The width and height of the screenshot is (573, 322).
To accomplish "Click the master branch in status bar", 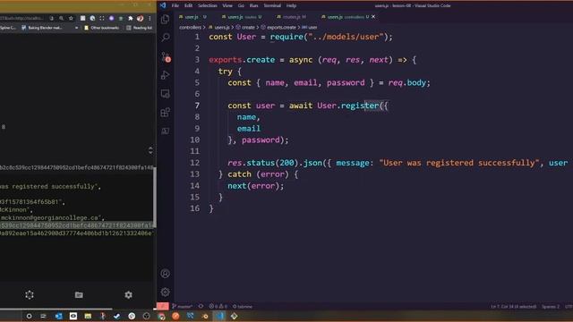I will pyautogui.click(x=183, y=306).
